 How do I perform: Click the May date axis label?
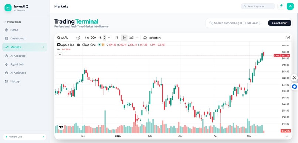249,136
